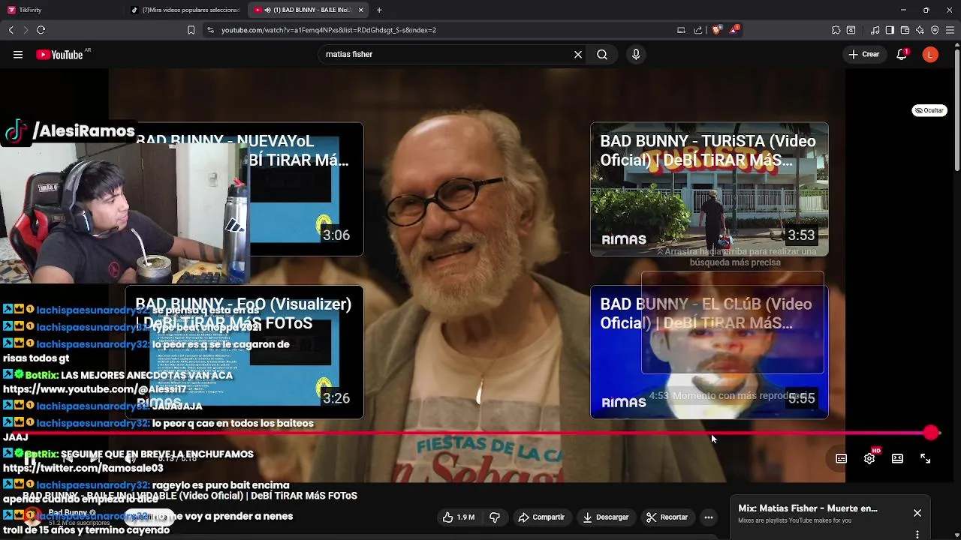The width and height of the screenshot is (961, 540).
Task: Open YouTube notifications bell
Action: [902, 55]
